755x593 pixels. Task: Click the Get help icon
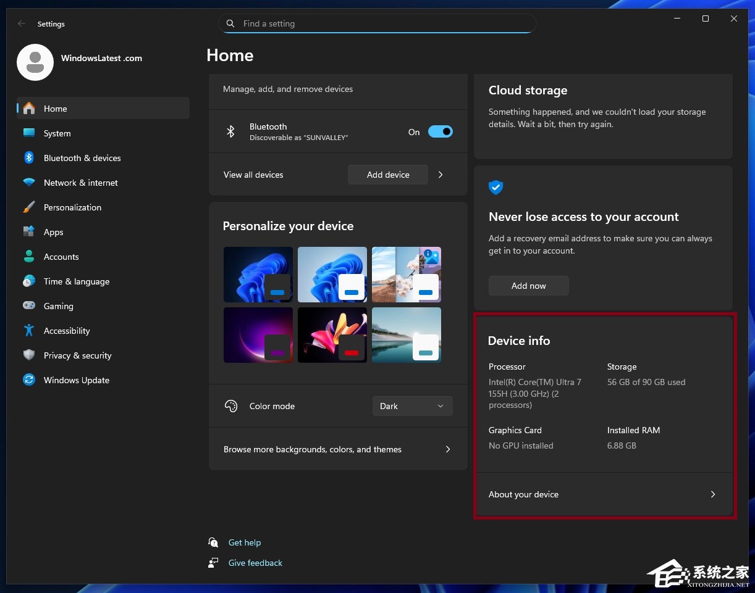214,542
